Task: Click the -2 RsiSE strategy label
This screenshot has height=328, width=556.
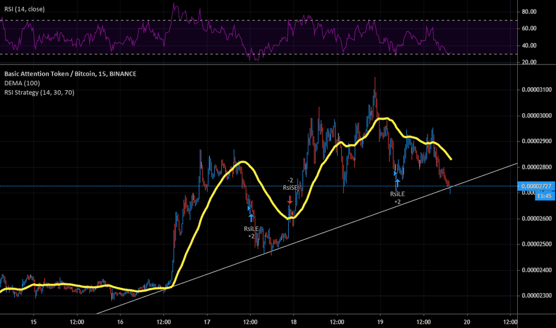Action: [x=290, y=184]
